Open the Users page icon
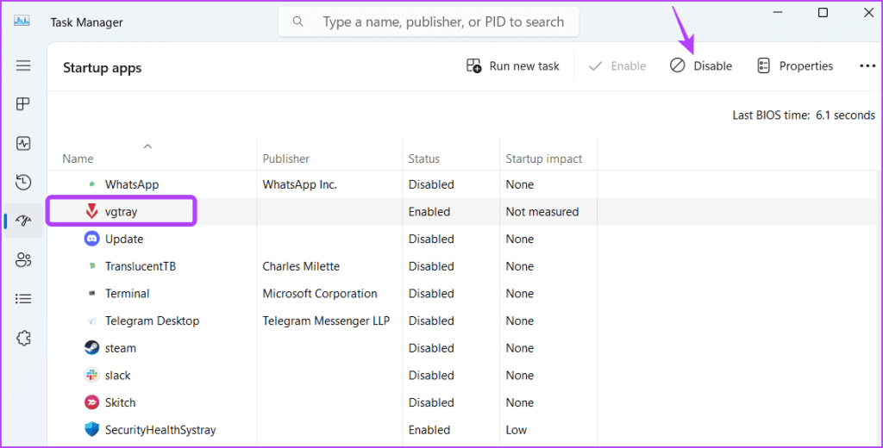883x448 pixels. pos(23,259)
